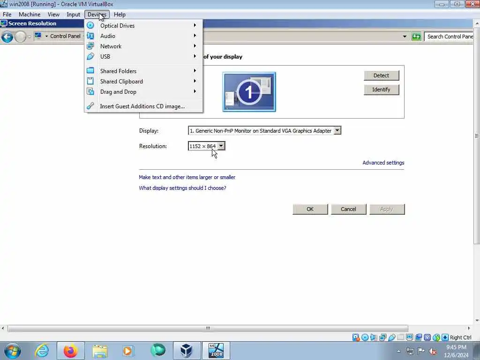Open the Optical Drives submenu

click(143, 26)
